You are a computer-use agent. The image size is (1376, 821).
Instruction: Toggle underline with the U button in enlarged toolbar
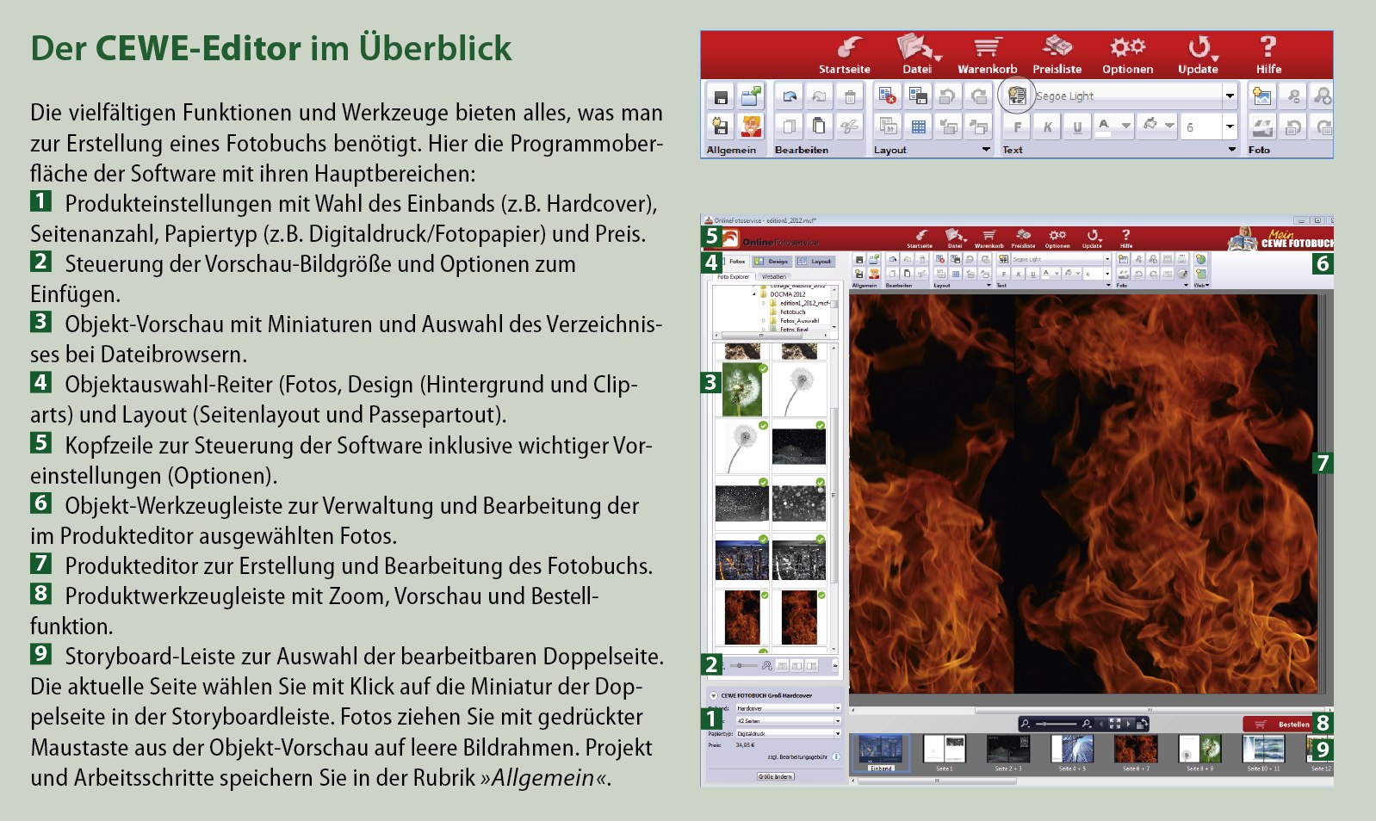1077,127
